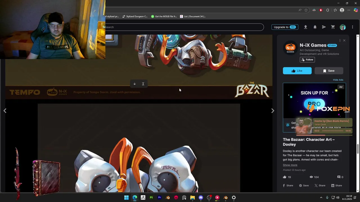Launch Premiere Pro from the taskbar
Image resolution: width=360 pixels, height=202 pixels.
159,198
